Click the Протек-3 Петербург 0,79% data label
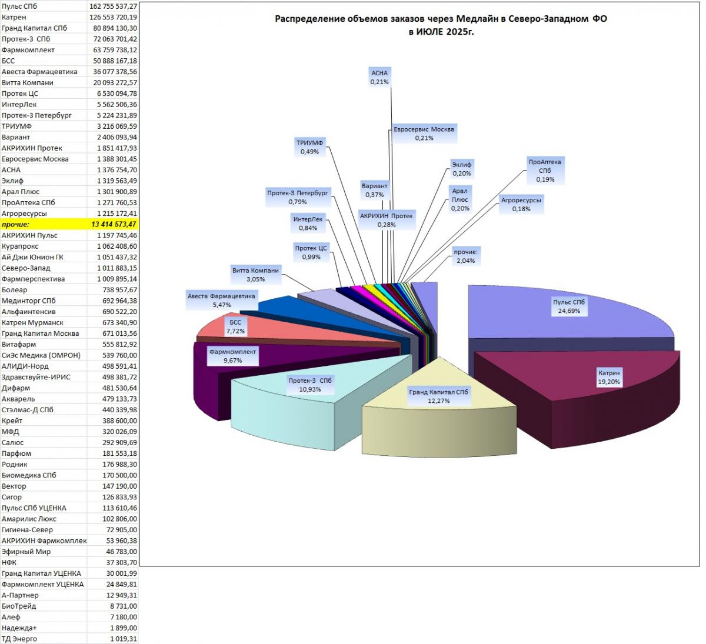 coord(298,197)
